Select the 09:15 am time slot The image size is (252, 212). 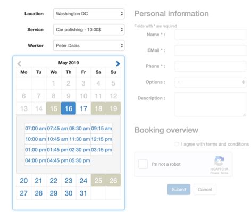click(x=102, y=128)
